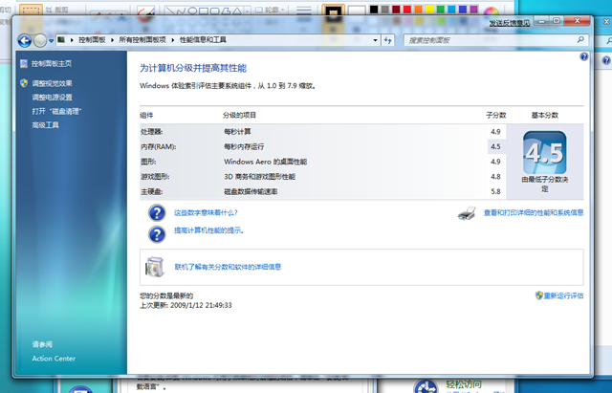The height and width of the screenshot is (393, 612).
Task: Pick the green color swatch in Paint
Action: click(x=440, y=10)
